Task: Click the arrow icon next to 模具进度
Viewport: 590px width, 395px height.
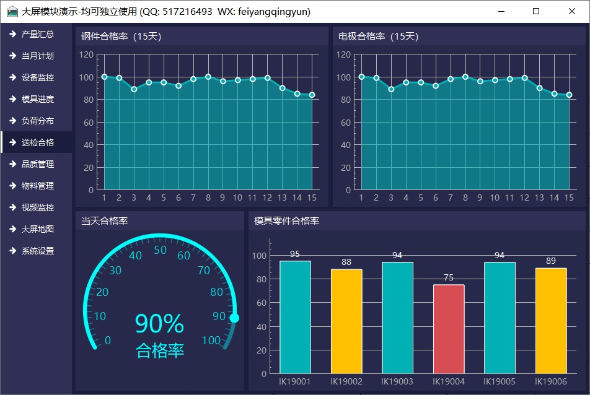Action: point(12,99)
